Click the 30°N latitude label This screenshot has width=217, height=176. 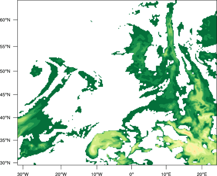[x=5, y=163]
